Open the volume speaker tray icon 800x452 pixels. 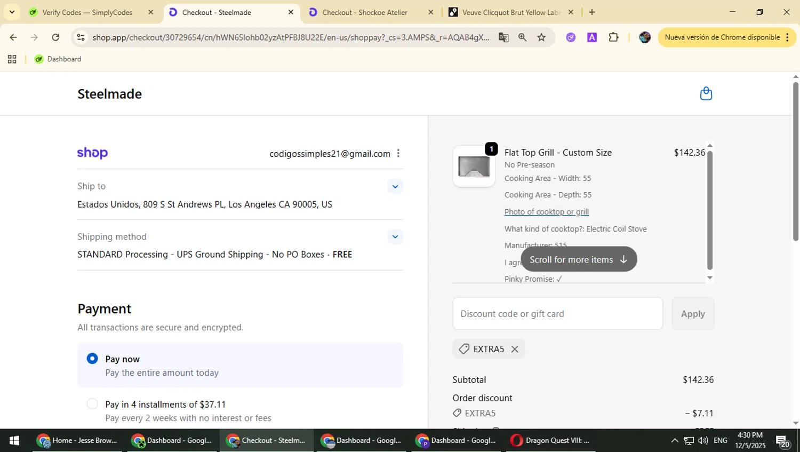coord(703,441)
